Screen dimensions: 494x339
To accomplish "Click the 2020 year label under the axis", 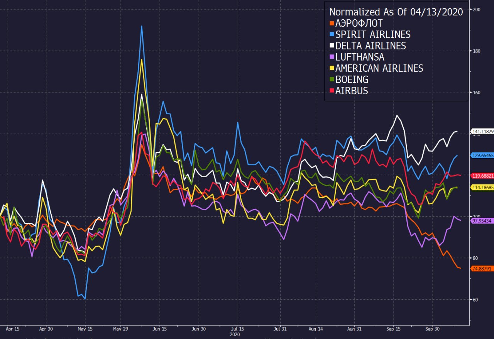I will click(235, 335).
